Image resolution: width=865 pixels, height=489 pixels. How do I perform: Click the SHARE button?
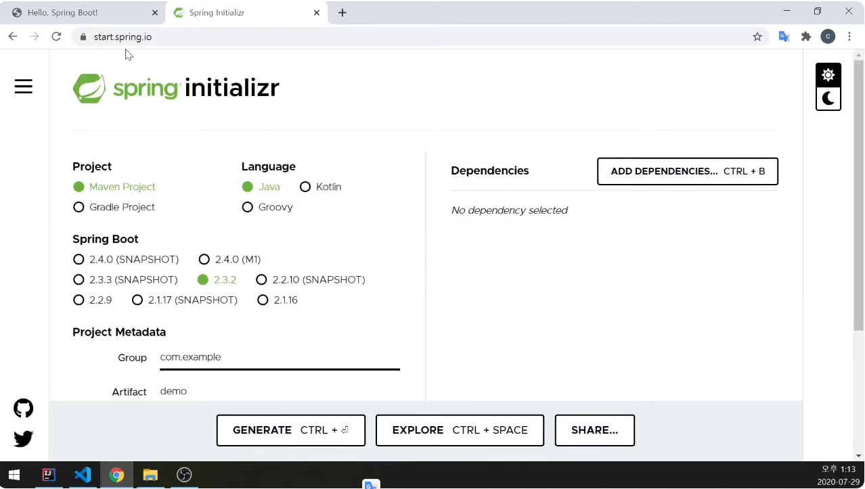pos(595,430)
